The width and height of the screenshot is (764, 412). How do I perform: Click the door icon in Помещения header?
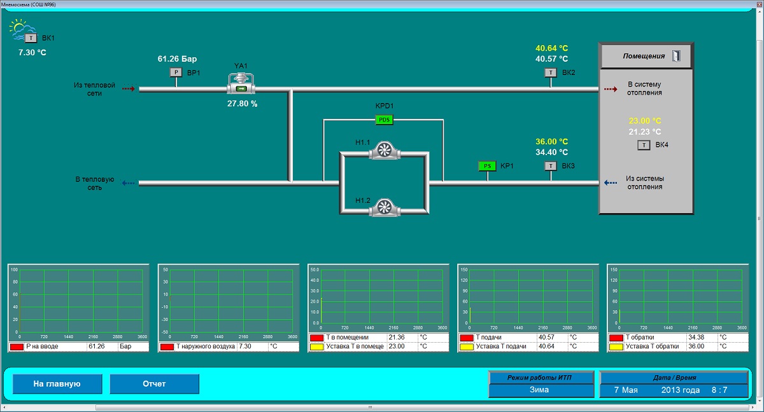tap(676, 56)
